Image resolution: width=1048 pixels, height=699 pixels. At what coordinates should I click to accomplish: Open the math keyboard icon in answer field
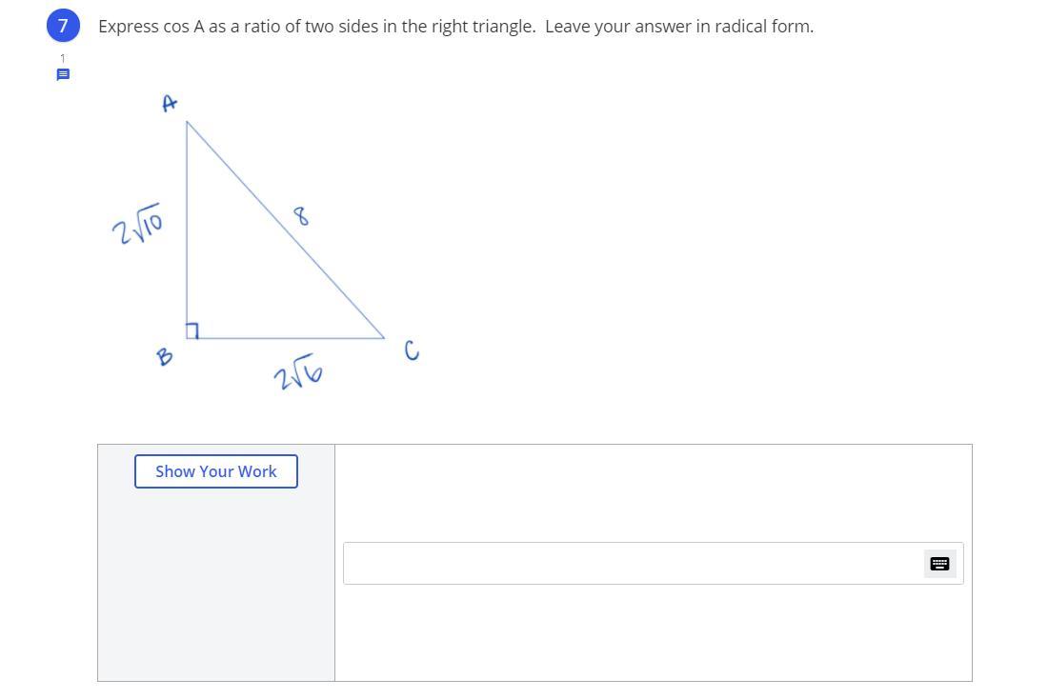[939, 564]
